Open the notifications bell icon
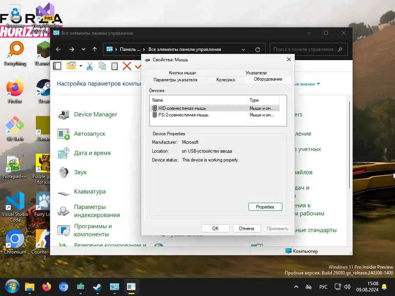Image resolution: width=395 pixels, height=296 pixels. pyautogui.click(x=385, y=287)
